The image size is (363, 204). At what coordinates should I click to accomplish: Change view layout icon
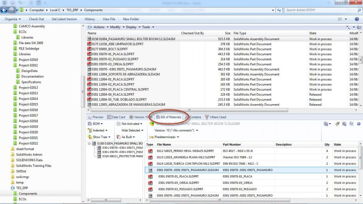click(340, 19)
